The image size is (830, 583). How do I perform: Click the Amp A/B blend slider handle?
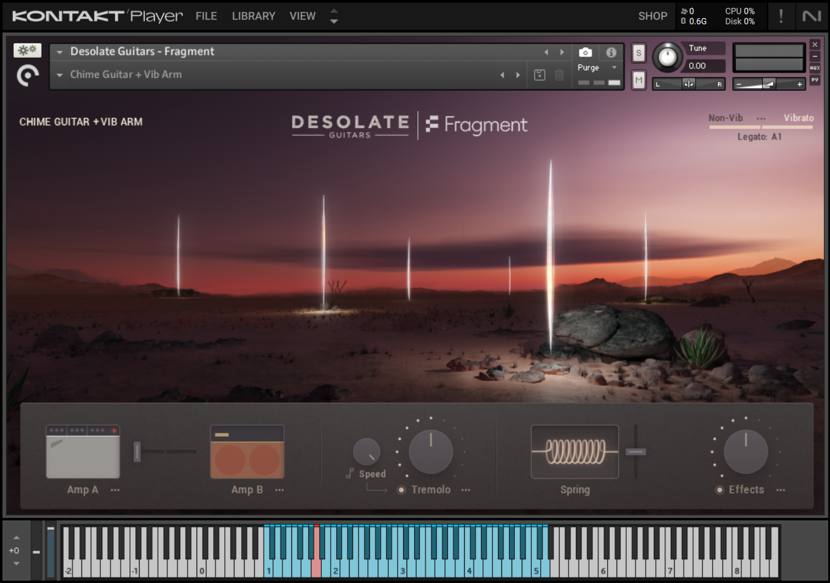coord(138,451)
